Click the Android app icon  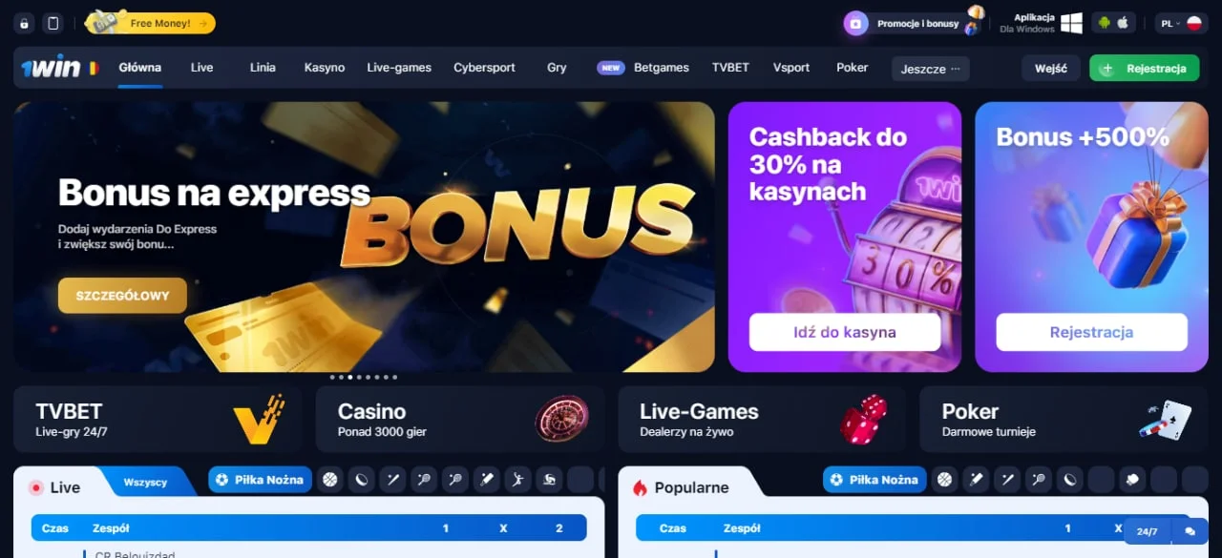click(1105, 23)
